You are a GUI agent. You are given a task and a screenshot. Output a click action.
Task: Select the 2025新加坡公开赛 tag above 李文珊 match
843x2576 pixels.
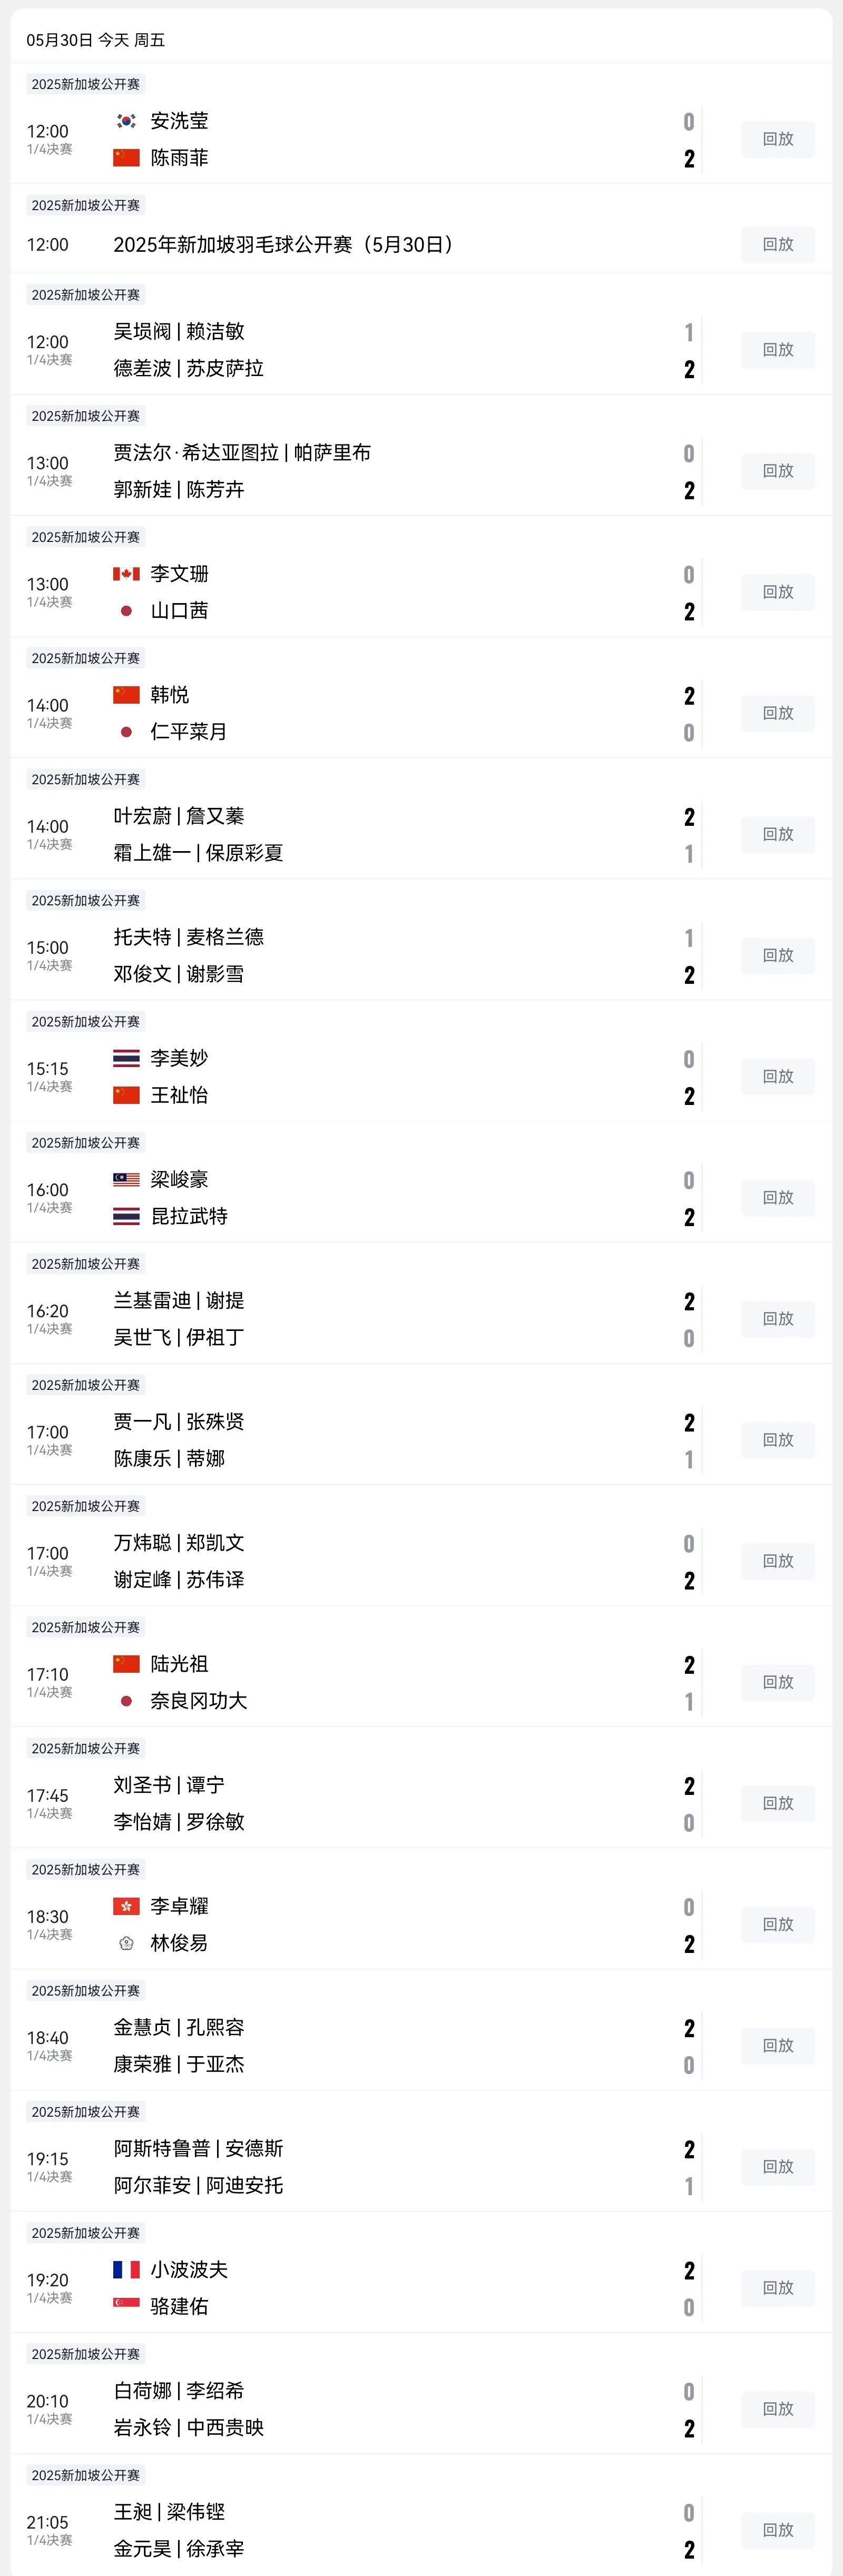point(86,537)
